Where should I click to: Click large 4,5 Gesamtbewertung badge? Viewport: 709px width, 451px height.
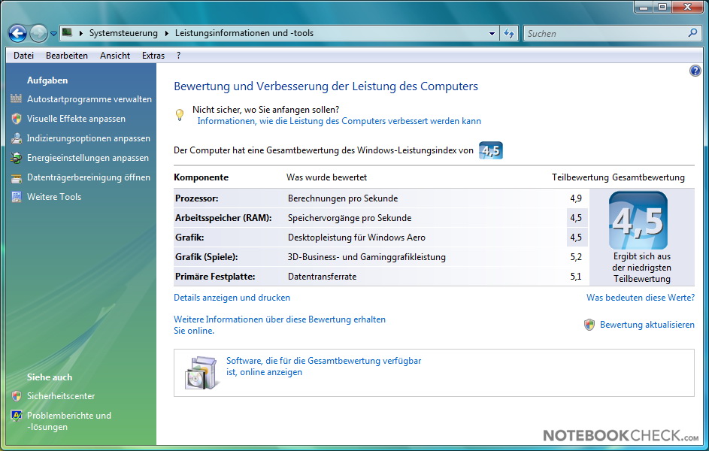tap(638, 220)
